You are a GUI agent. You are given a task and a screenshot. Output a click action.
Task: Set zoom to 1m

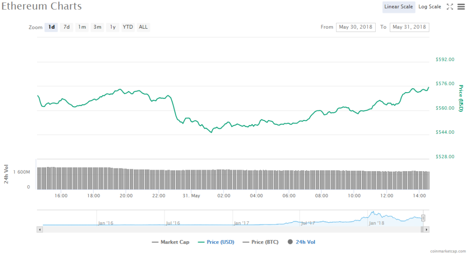point(82,27)
